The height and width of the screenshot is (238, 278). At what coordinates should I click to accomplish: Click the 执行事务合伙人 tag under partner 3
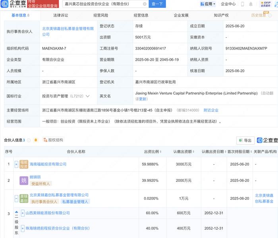point(44,202)
